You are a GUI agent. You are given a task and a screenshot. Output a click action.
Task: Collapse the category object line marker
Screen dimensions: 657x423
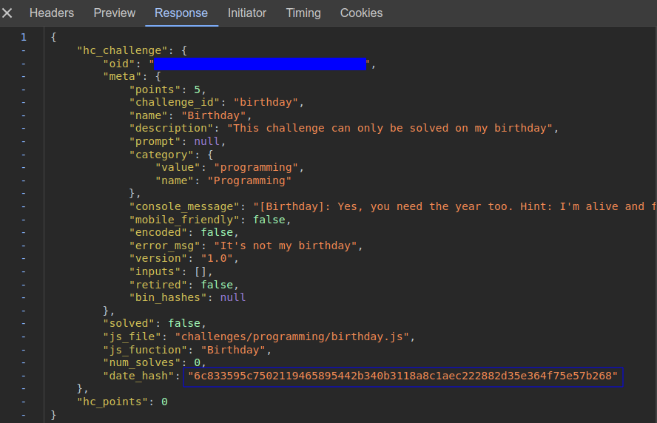(x=24, y=155)
